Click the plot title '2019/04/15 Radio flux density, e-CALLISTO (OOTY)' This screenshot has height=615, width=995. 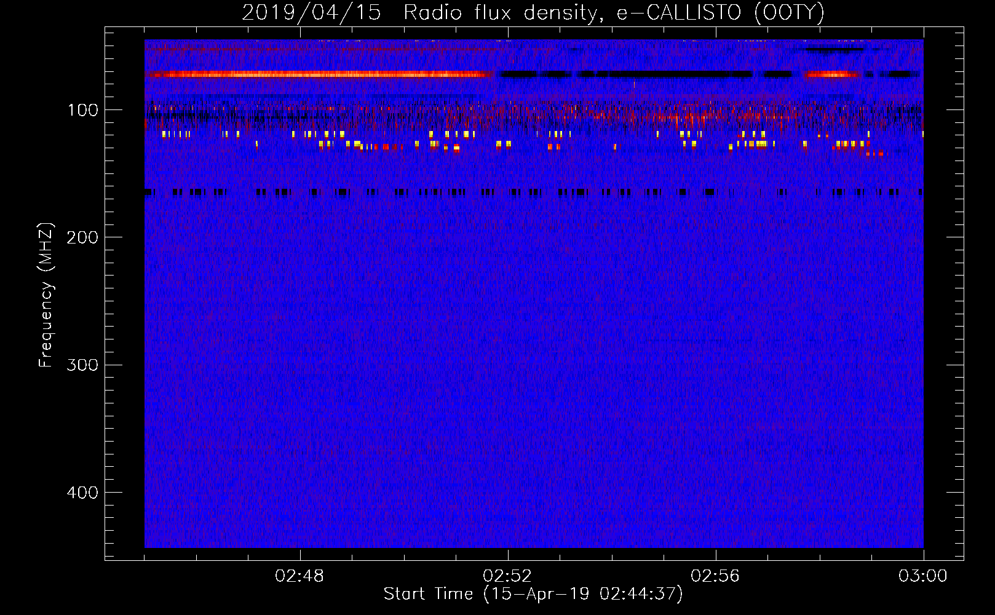(533, 12)
